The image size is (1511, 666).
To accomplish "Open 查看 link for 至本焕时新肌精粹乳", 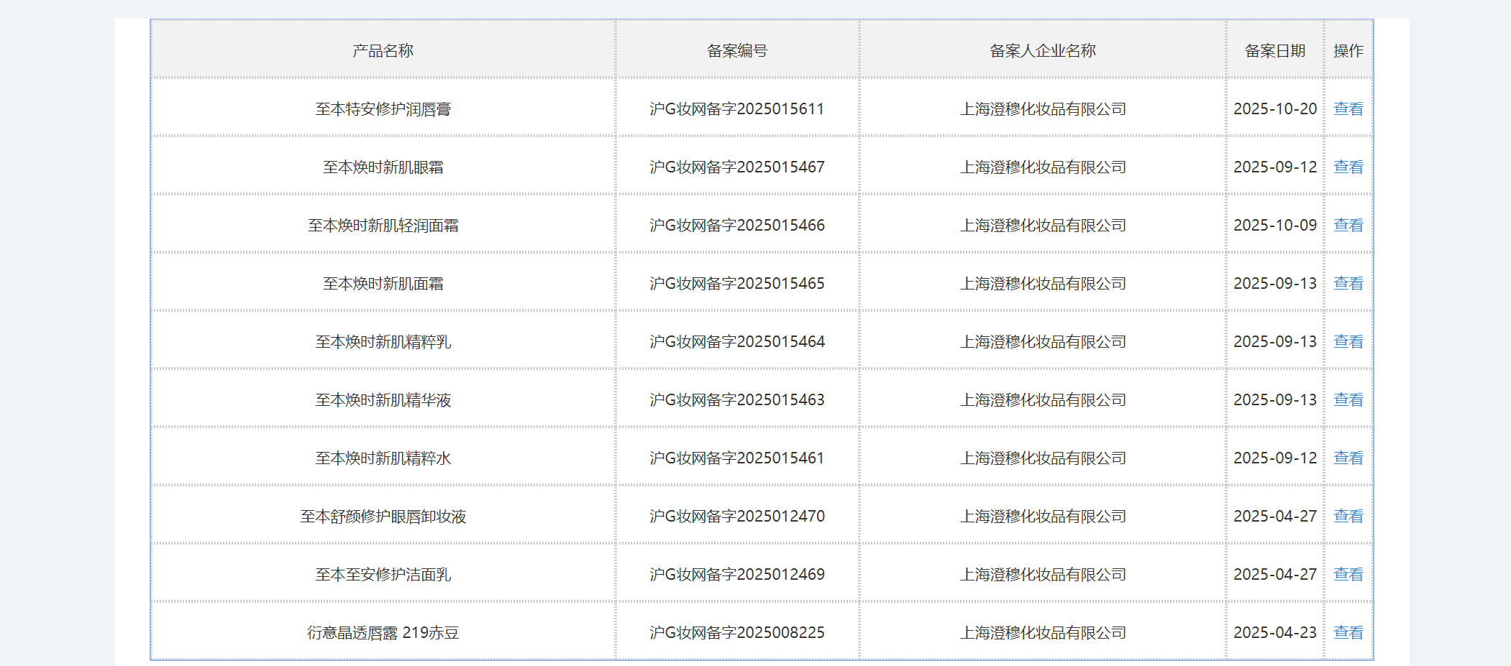I will coord(1348,341).
